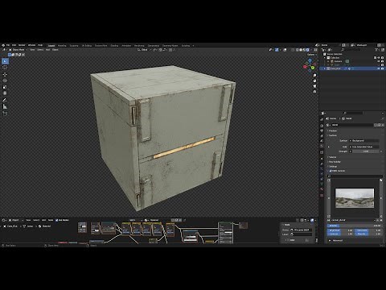This screenshot has width=386, height=290.
Task: Collapse the Collection tree item arrow
Action: (325, 57)
